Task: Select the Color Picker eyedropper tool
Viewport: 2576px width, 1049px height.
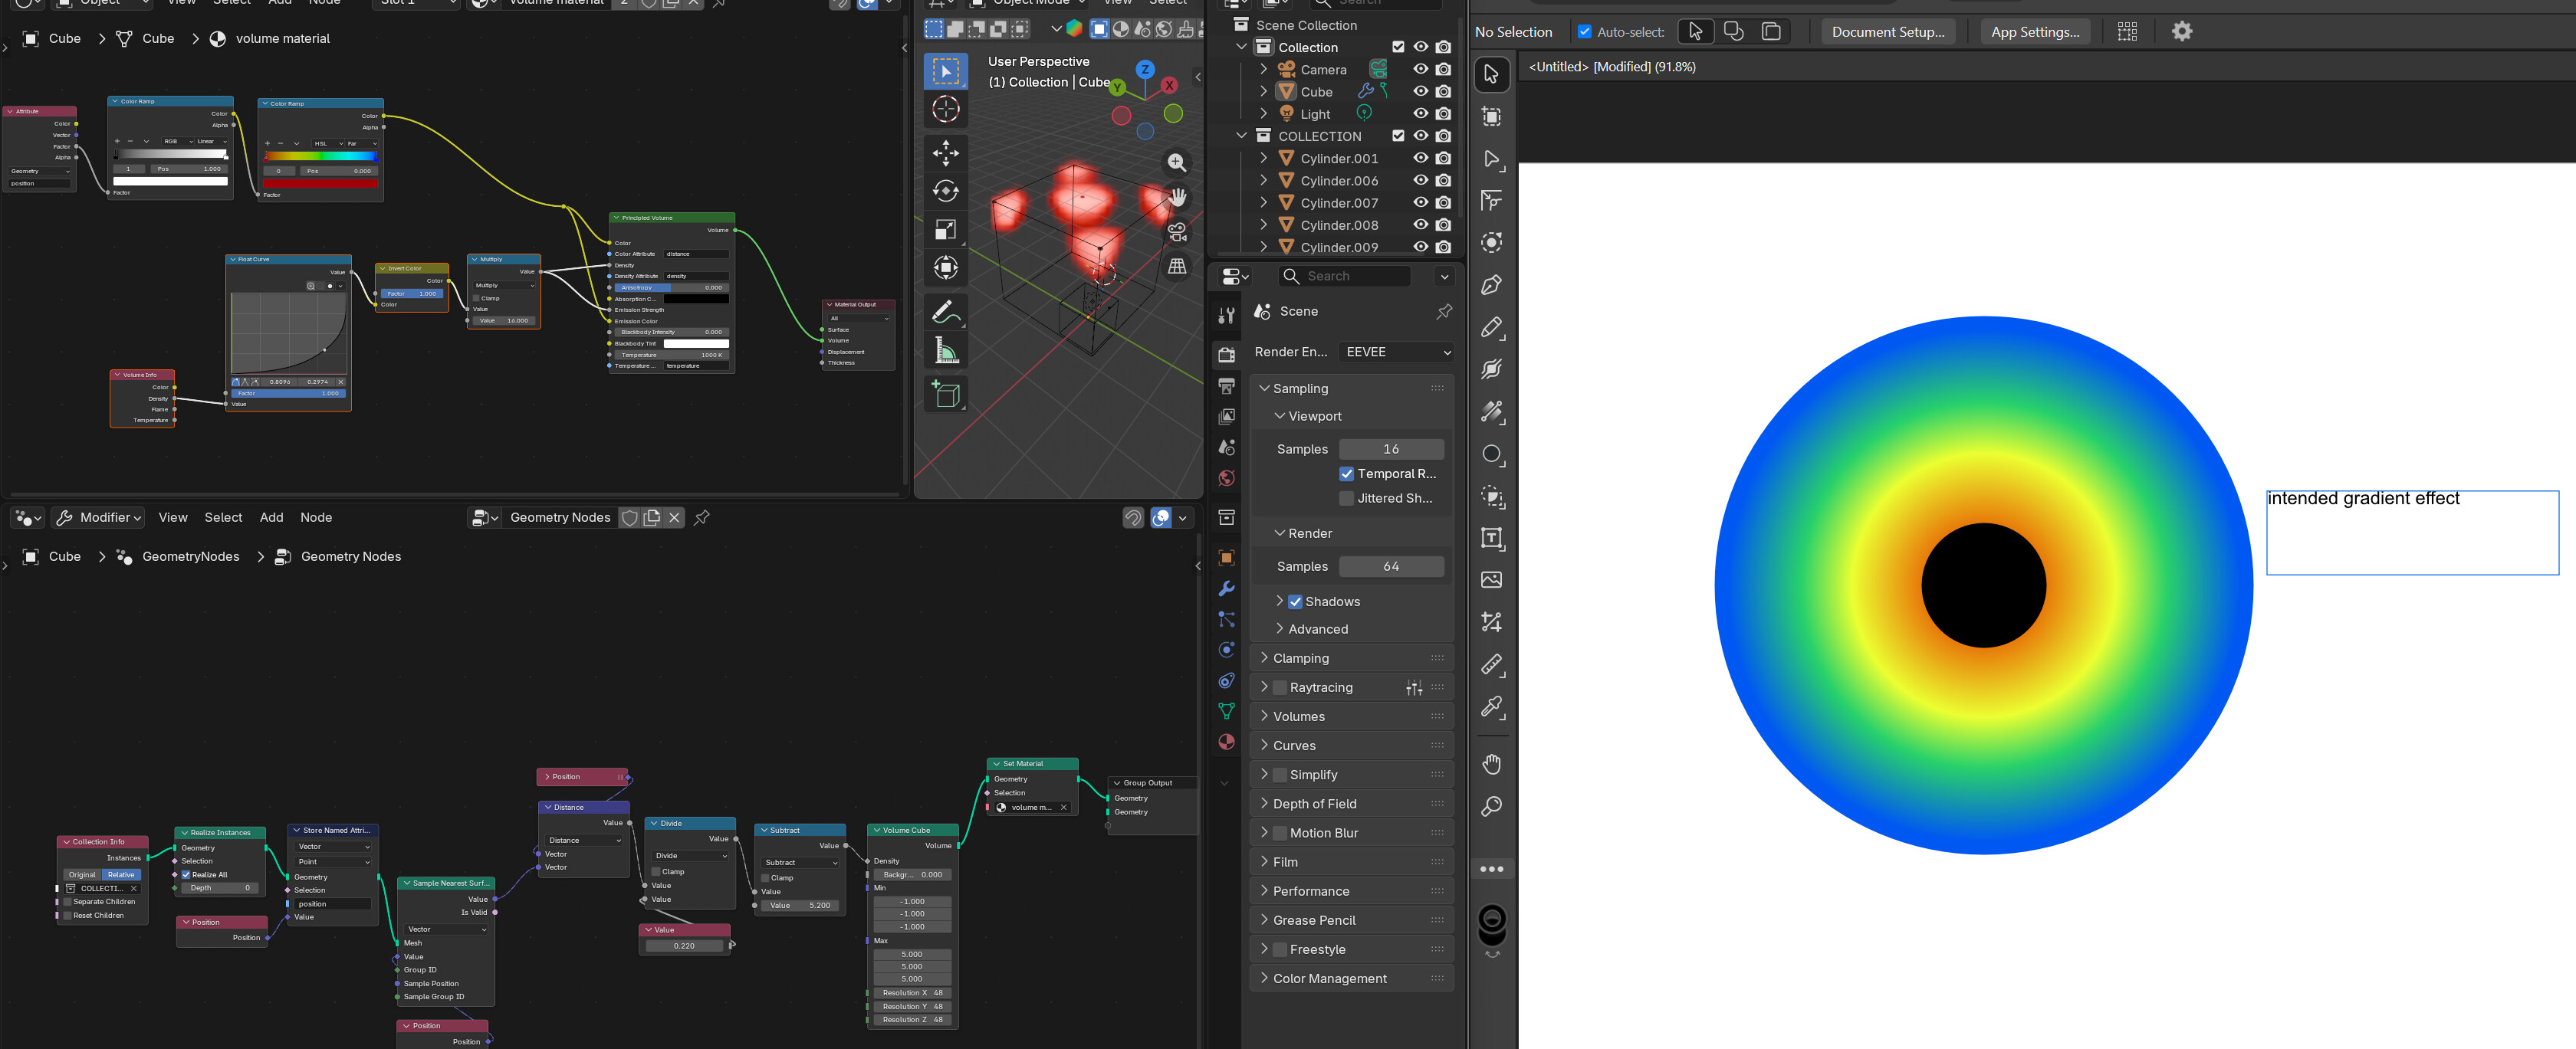Action: point(1491,707)
